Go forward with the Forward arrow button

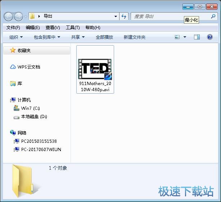(19, 17)
